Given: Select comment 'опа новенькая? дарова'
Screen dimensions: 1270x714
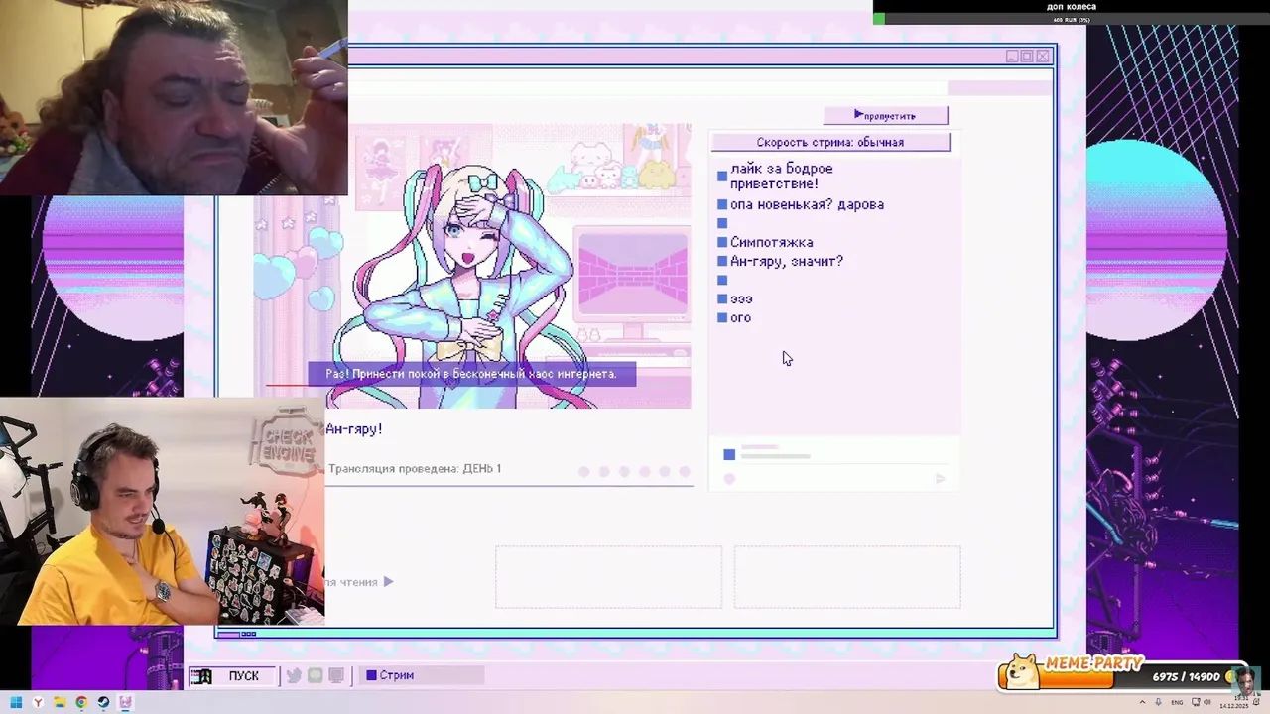Looking at the screenshot, I should pos(807,204).
